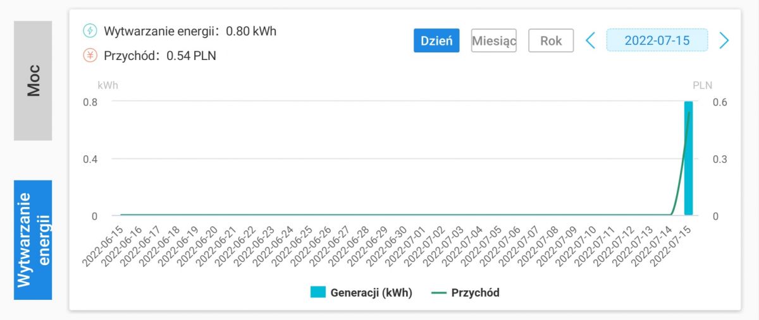The width and height of the screenshot is (759, 320).
Task: Click the Przychód 0.54 PLN label
Action: coord(159,56)
